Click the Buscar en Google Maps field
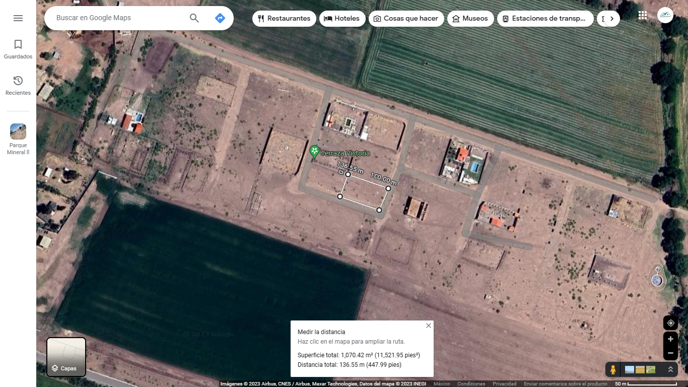Viewport: 688px width, 387px height. (x=118, y=18)
